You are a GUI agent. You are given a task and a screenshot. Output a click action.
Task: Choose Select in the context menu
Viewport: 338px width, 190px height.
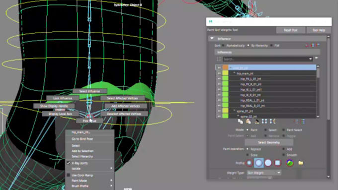pyautogui.click(x=90, y=146)
